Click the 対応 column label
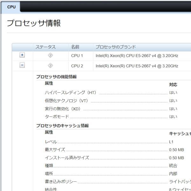This screenshot has width=191, height=191. 173,85
